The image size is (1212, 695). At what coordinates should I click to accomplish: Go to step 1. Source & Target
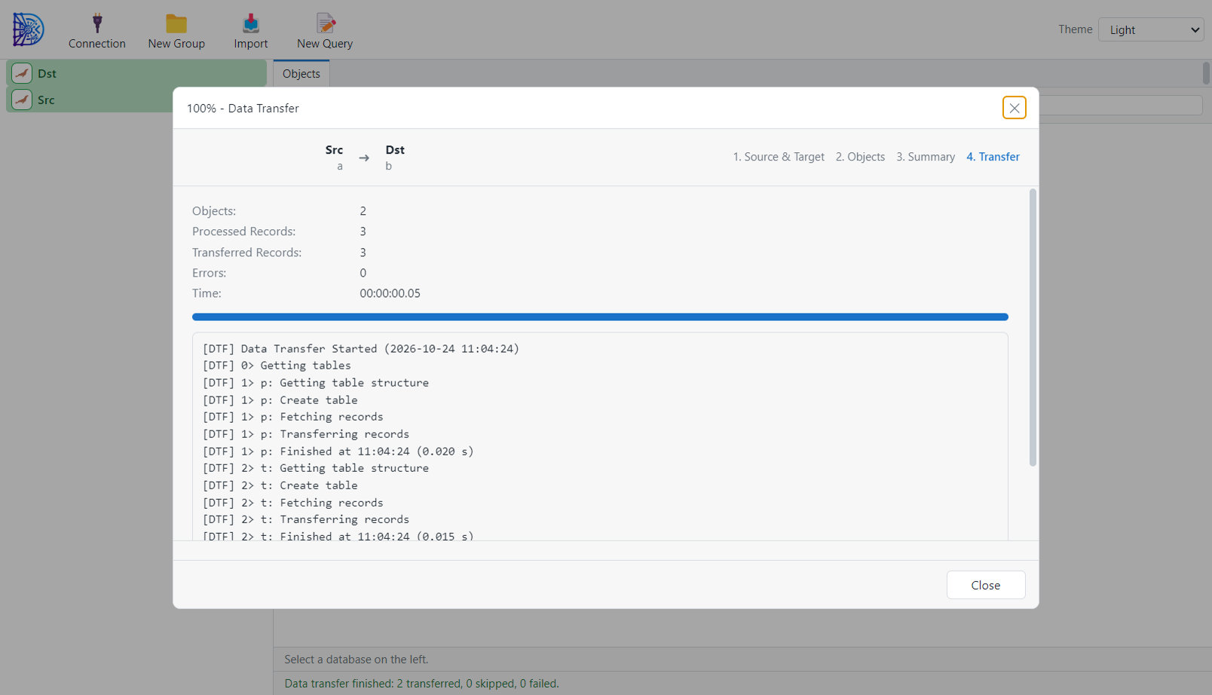point(779,157)
